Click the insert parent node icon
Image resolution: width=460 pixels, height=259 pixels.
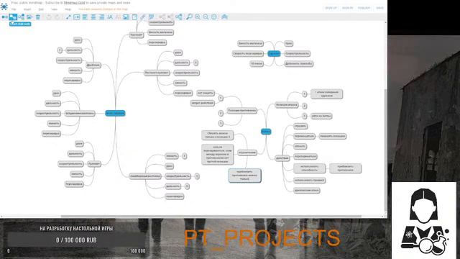point(21,17)
